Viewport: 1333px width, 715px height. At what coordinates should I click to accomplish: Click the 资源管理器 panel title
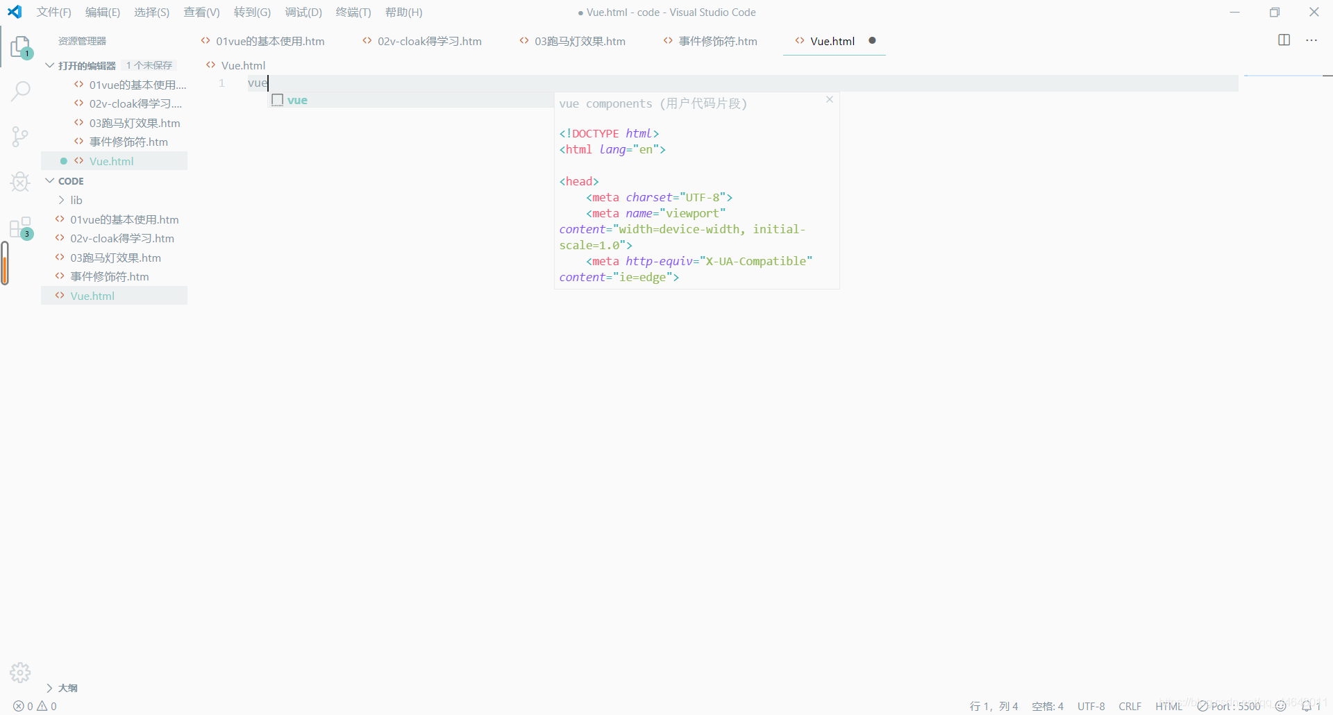click(82, 41)
